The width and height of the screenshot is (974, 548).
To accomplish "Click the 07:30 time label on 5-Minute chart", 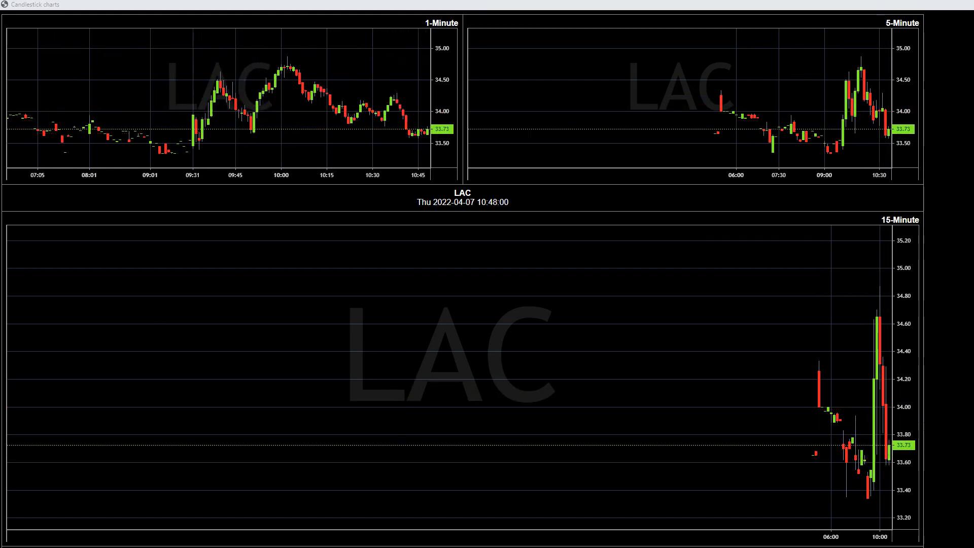I will point(778,175).
